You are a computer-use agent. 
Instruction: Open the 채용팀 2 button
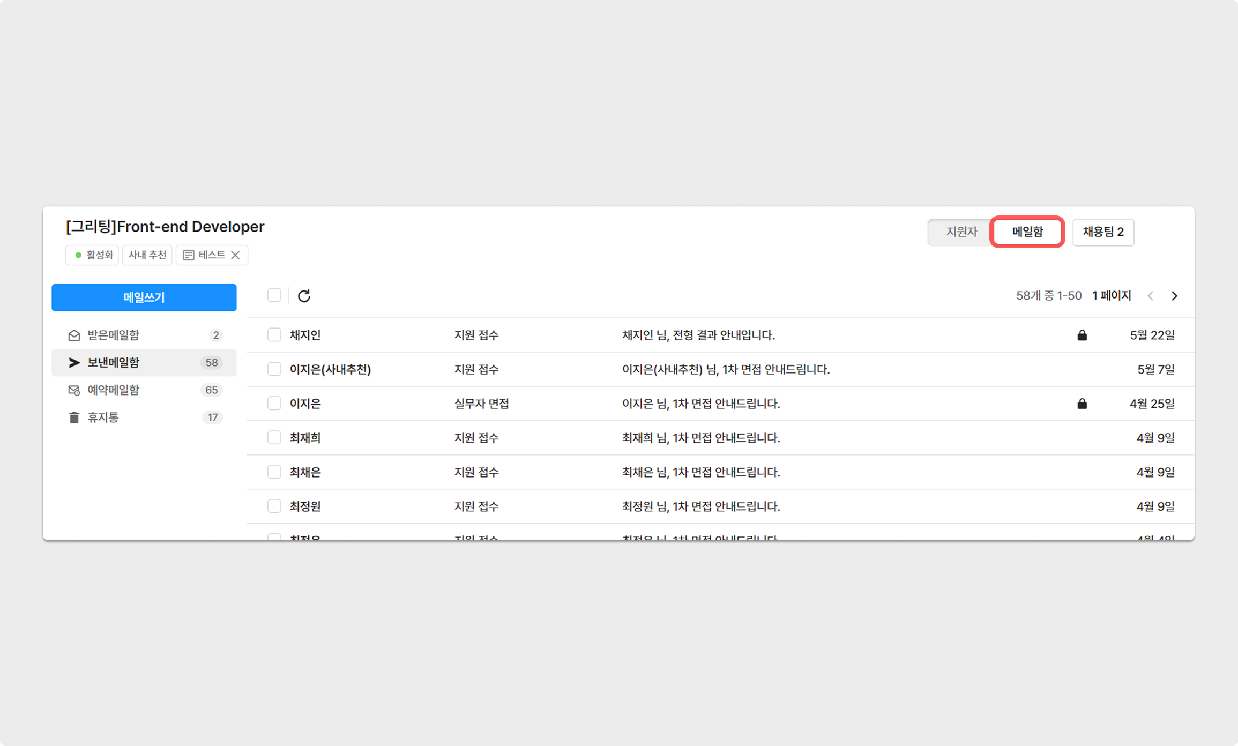click(1103, 232)
